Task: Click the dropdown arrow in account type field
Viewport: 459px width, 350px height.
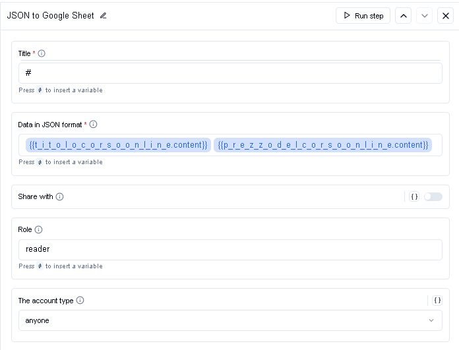Action: pyautogui.click(x=431, y=320)
